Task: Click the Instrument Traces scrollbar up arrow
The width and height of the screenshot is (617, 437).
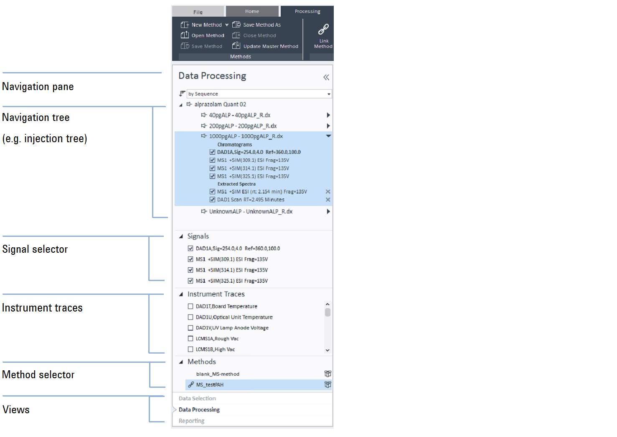Action: click(x=328, y=304)
